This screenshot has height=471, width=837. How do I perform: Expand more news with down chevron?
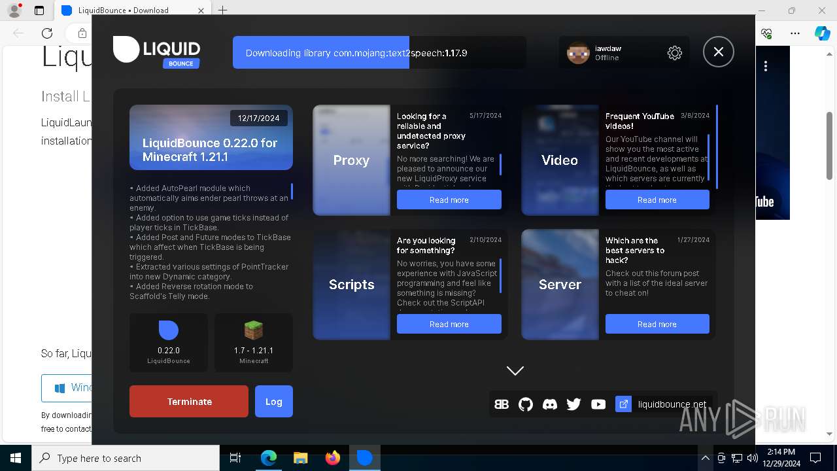point(515,370)
